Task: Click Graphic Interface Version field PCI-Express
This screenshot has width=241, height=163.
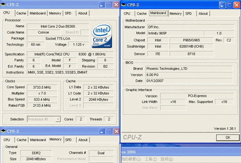Action: click(x=197, y=96)
